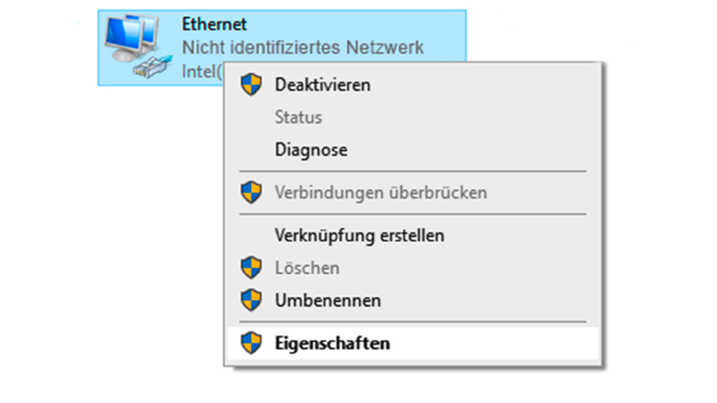Click the shield icon beside Eigenschaften

(251, 343)
